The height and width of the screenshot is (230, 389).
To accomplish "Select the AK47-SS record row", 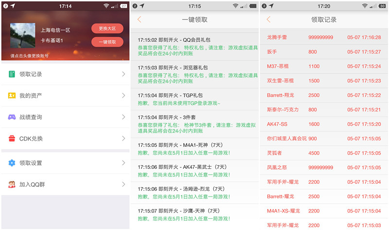I will pyautogui.click(x=324, y=124).
